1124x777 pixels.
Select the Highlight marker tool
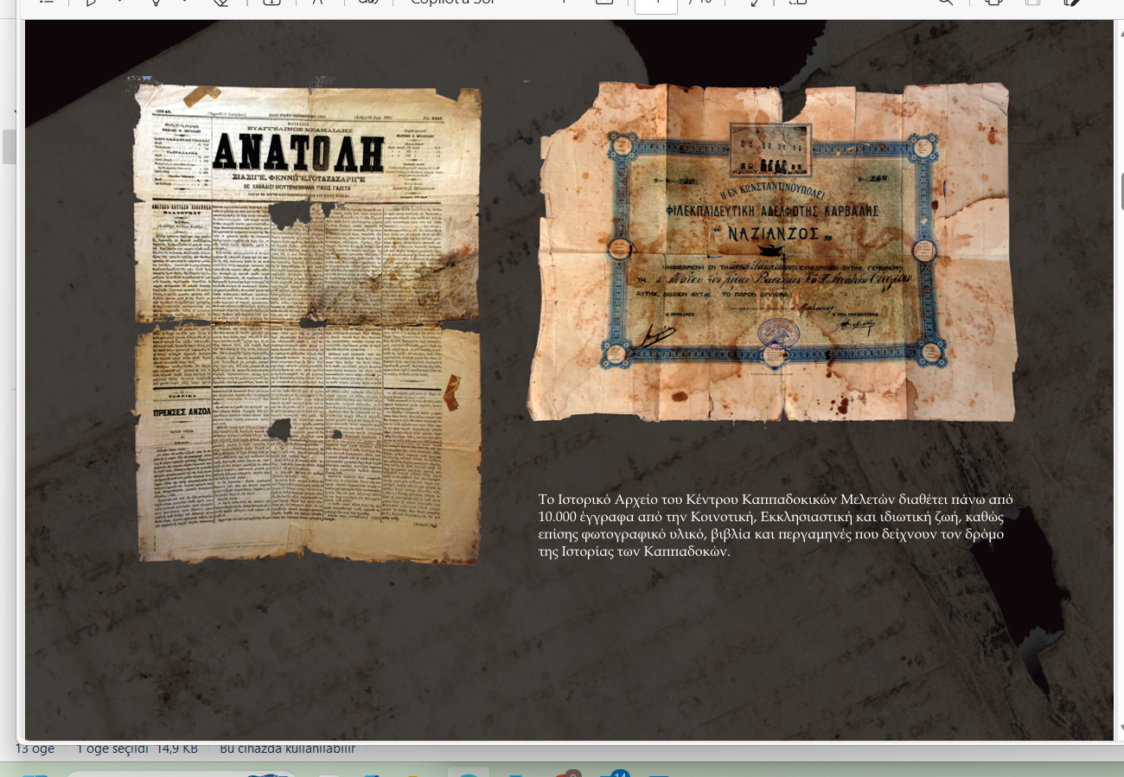(156, 3)
